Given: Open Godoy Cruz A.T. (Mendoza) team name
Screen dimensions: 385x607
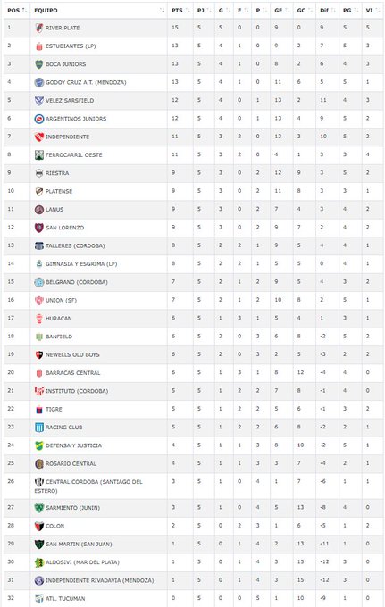Looking at the screenshot, I should pos(86,82).
